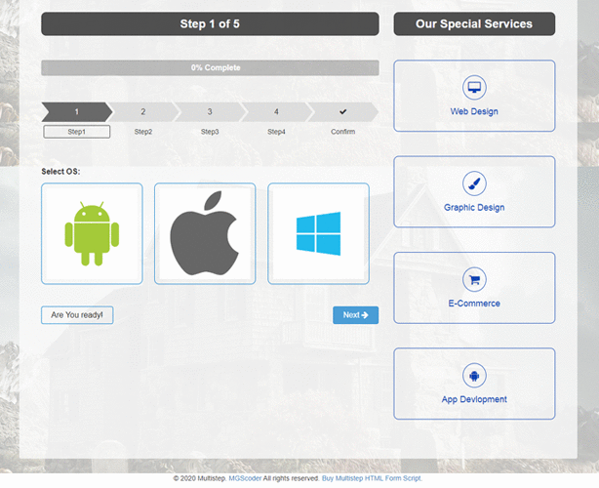
Task: Go to step 1 arrow tab
Action: pos(77,111)
